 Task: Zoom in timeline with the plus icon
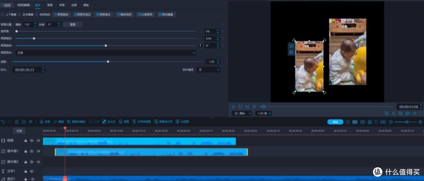point(420,122)
